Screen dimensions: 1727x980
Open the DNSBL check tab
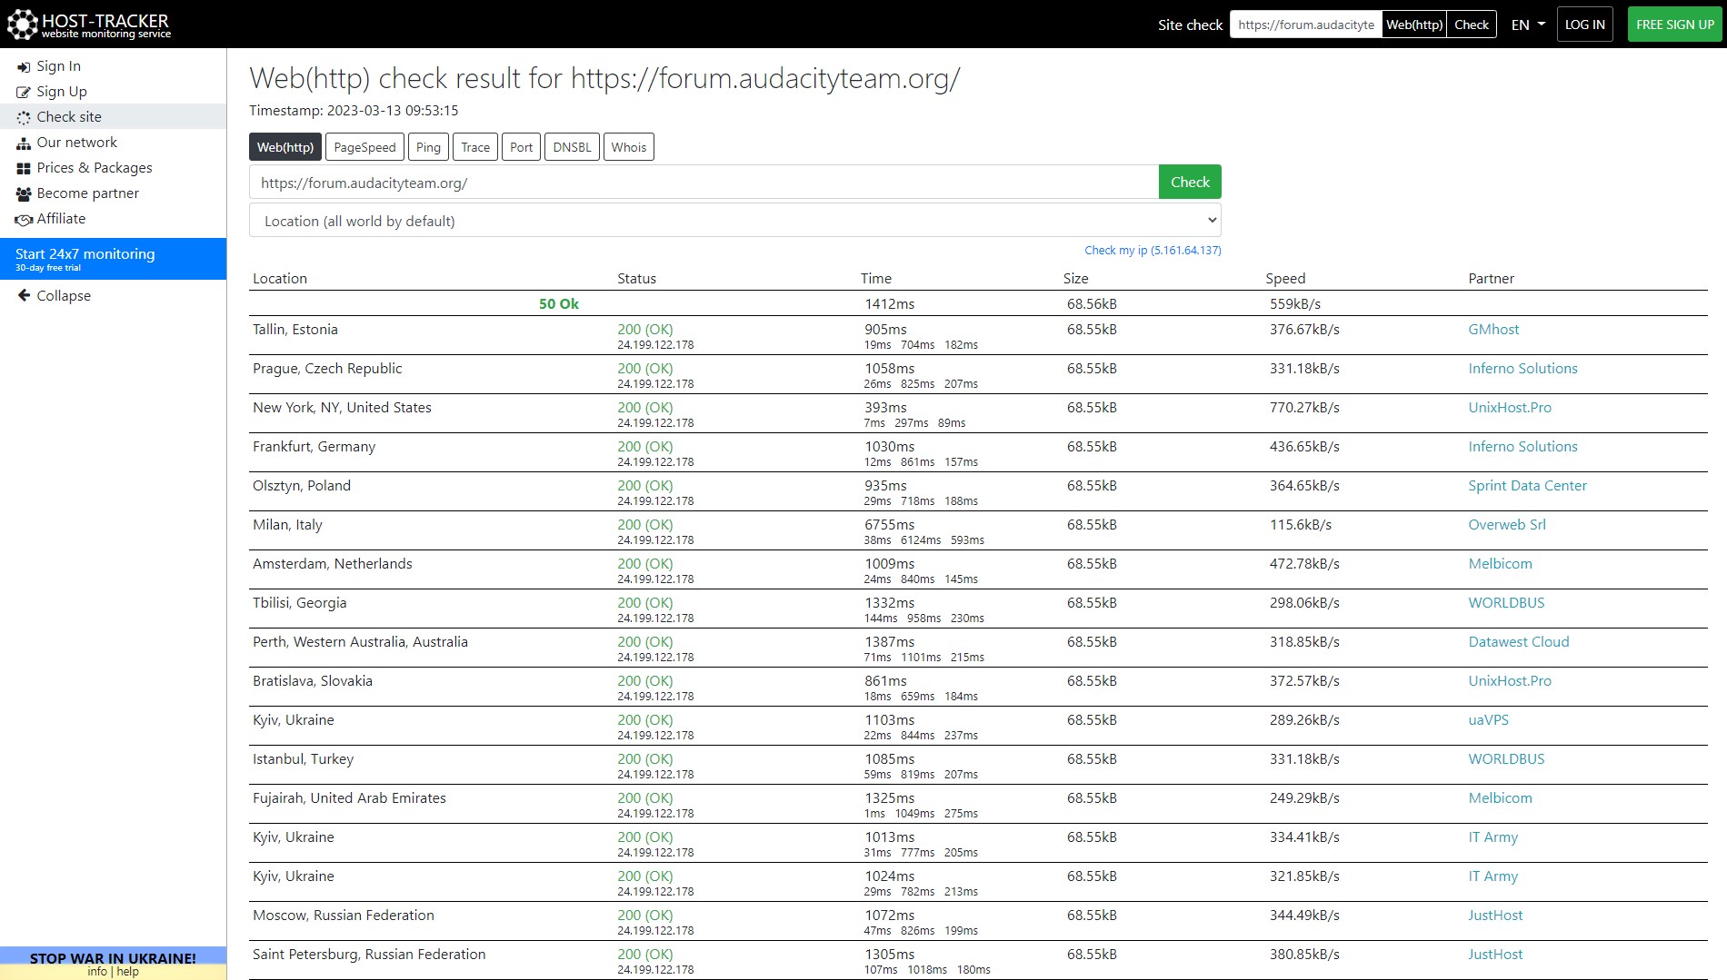point(572,147)
